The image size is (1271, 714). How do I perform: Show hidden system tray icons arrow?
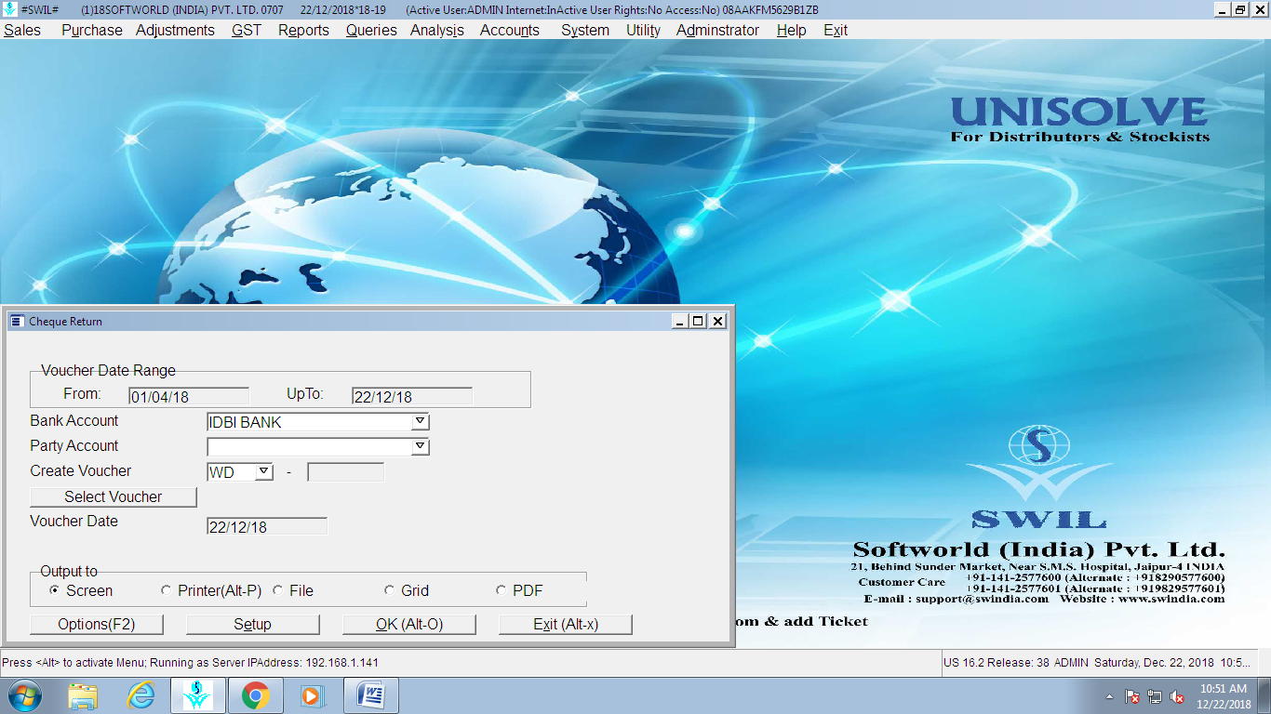tap(1109, 696)
